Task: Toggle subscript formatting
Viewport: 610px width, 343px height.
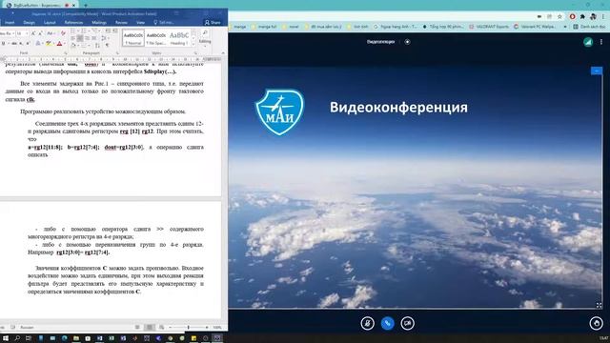Action: [x=21, y=43]
